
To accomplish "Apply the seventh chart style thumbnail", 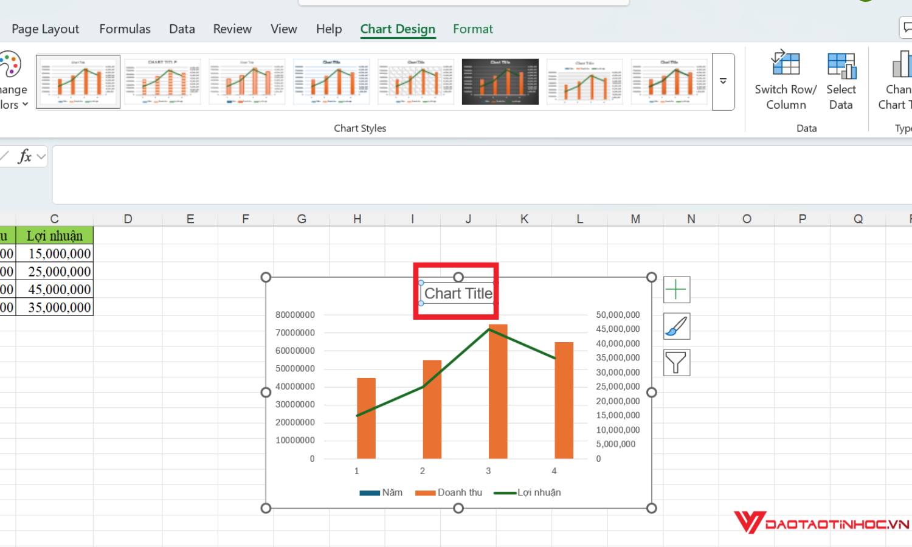I will coord(585,81).
